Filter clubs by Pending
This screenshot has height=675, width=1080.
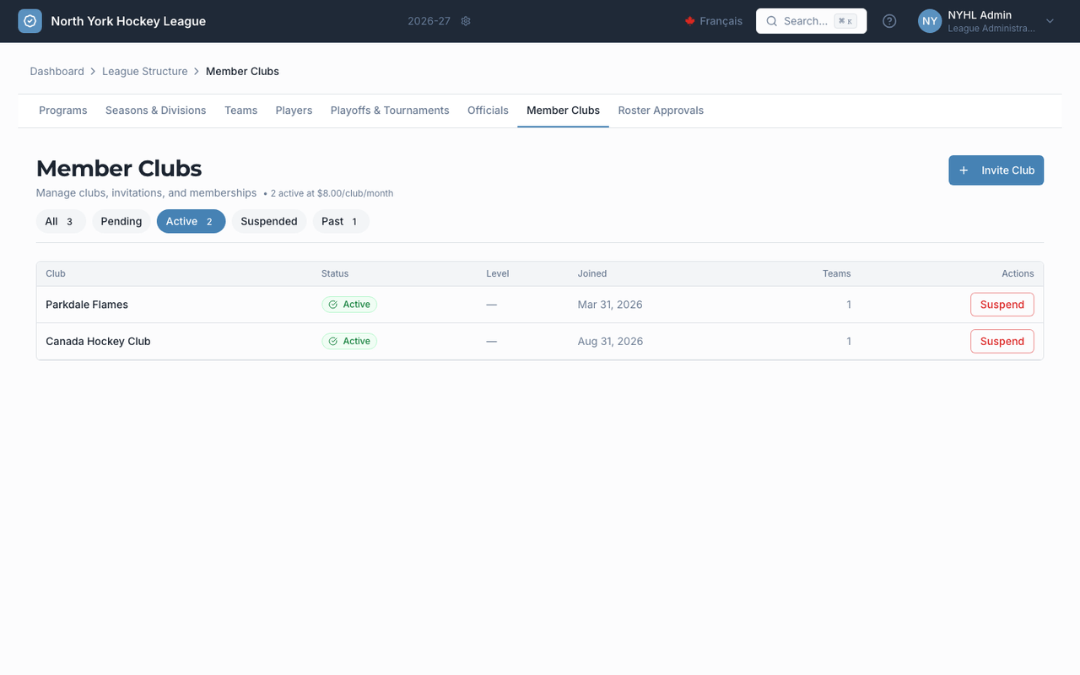121,221
